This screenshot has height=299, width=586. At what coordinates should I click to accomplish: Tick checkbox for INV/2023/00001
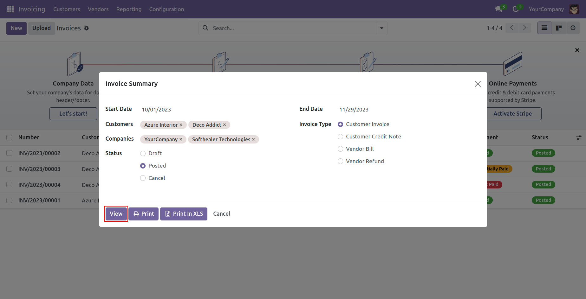pyautogui.click(x=9, y=200)
